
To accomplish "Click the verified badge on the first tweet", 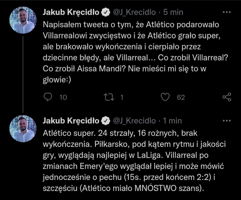I will [x=106, y=12].
